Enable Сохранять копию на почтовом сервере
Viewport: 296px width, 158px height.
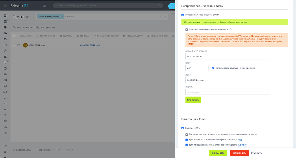click(186, 30)
